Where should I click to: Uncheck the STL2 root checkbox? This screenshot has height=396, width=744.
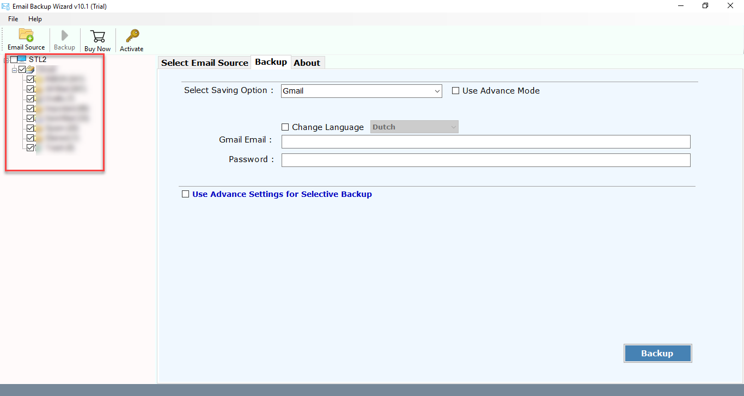pos(14,59)
